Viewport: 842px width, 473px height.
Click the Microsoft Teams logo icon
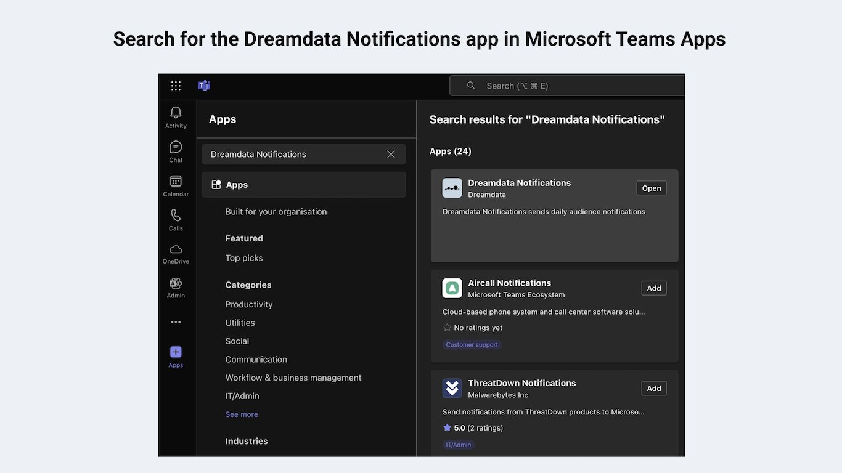[x=204, y=86]
